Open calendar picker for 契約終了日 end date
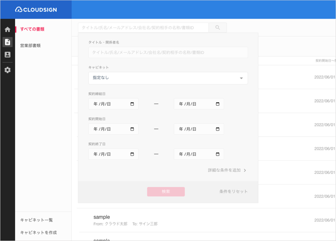Viewport: 336px width, 241px height. 218,154
